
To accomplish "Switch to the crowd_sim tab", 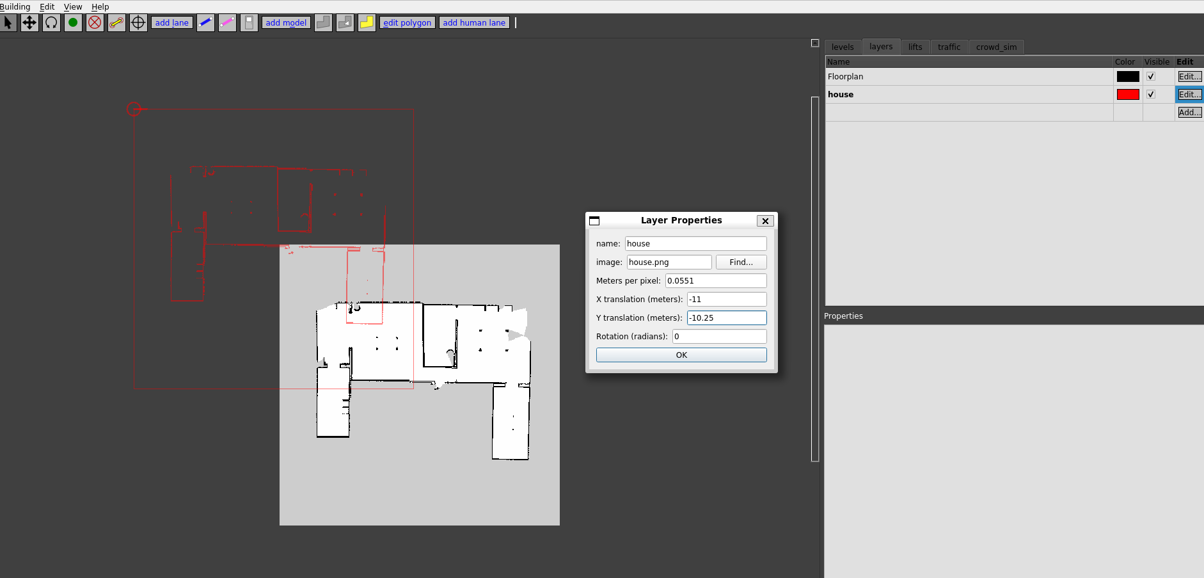I will [997, 47].
